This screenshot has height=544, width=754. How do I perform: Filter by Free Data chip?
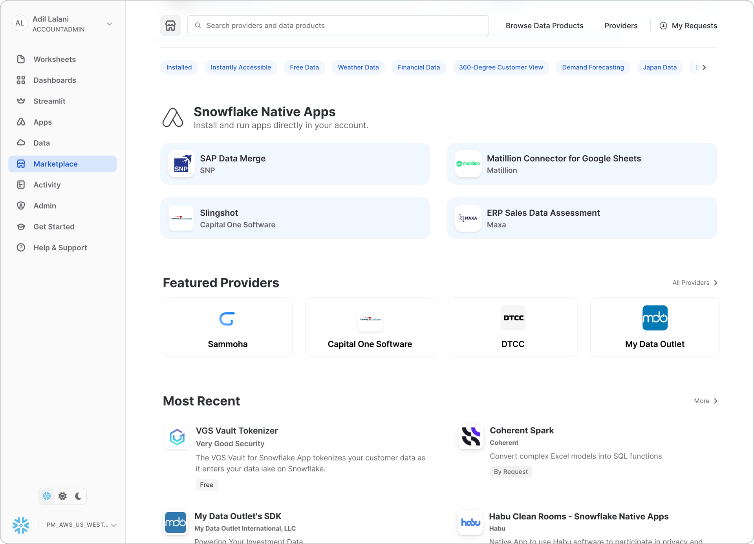304,67
